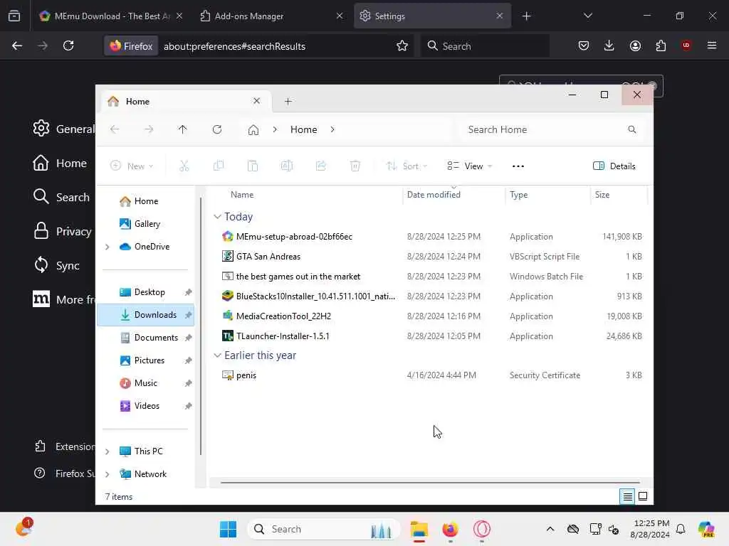
Task: Click the Opera icon on the taskbar
Action: [x=482, y=529]
